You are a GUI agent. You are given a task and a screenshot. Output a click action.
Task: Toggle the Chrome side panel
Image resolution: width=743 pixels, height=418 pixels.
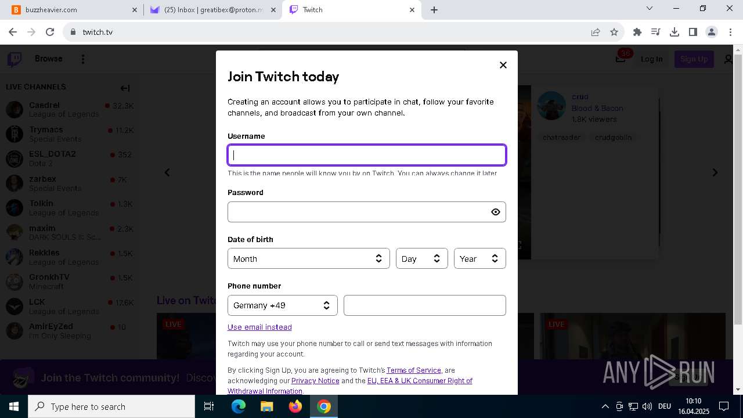(x=693, y=32)
